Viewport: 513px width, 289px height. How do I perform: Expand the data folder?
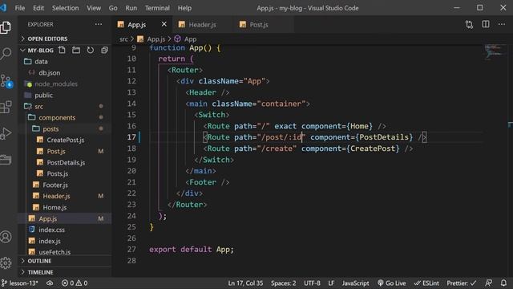41,61
